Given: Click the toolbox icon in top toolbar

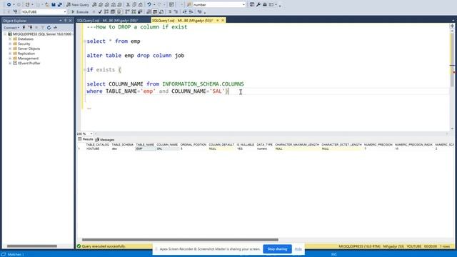Looking at the screenshot, I should [x=265, y=5].
